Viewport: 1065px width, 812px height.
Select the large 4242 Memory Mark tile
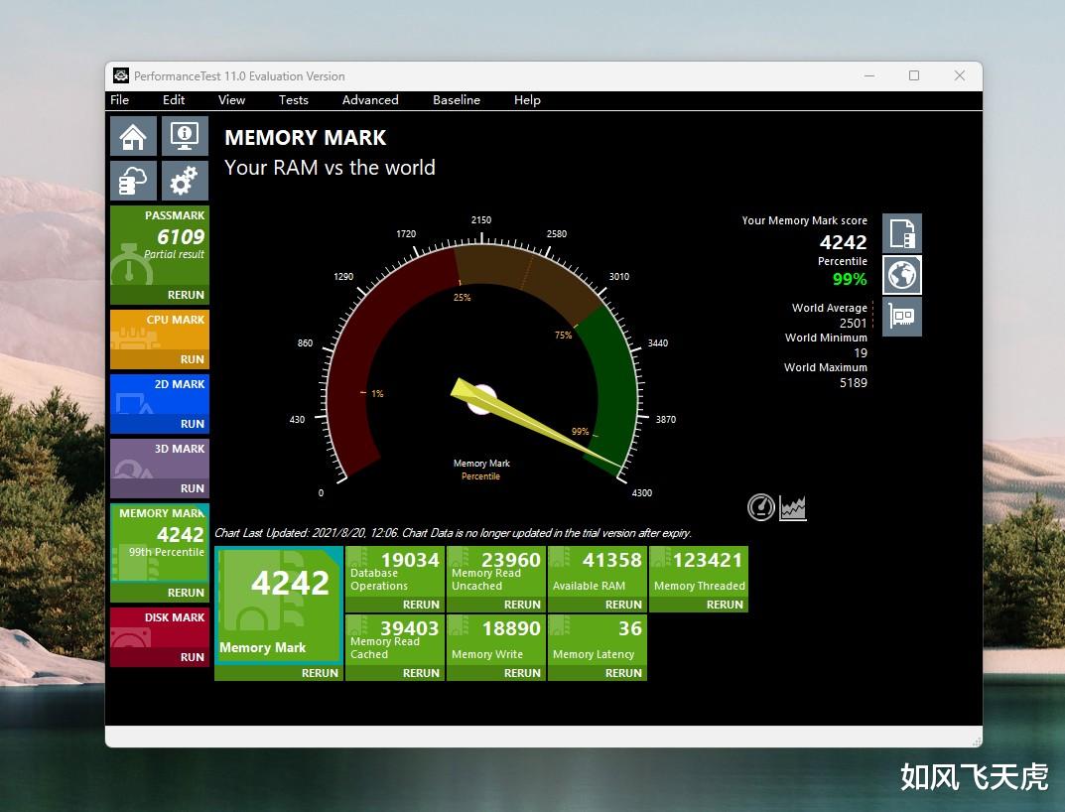click(279, 606)
